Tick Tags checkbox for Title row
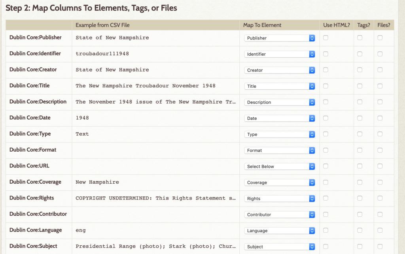The width and height of the screenshot is (405, 254). tap(360, 86)
